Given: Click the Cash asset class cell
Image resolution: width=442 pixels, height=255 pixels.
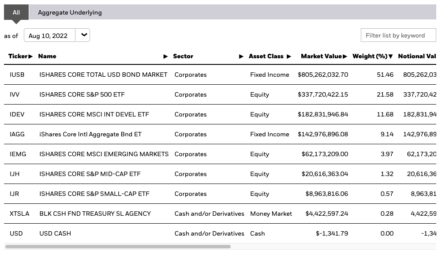Looking at the screenshot, I should [257, 233].
